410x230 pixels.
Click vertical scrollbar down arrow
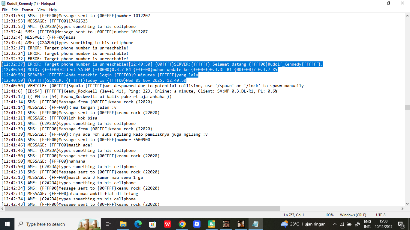point(407,203)
